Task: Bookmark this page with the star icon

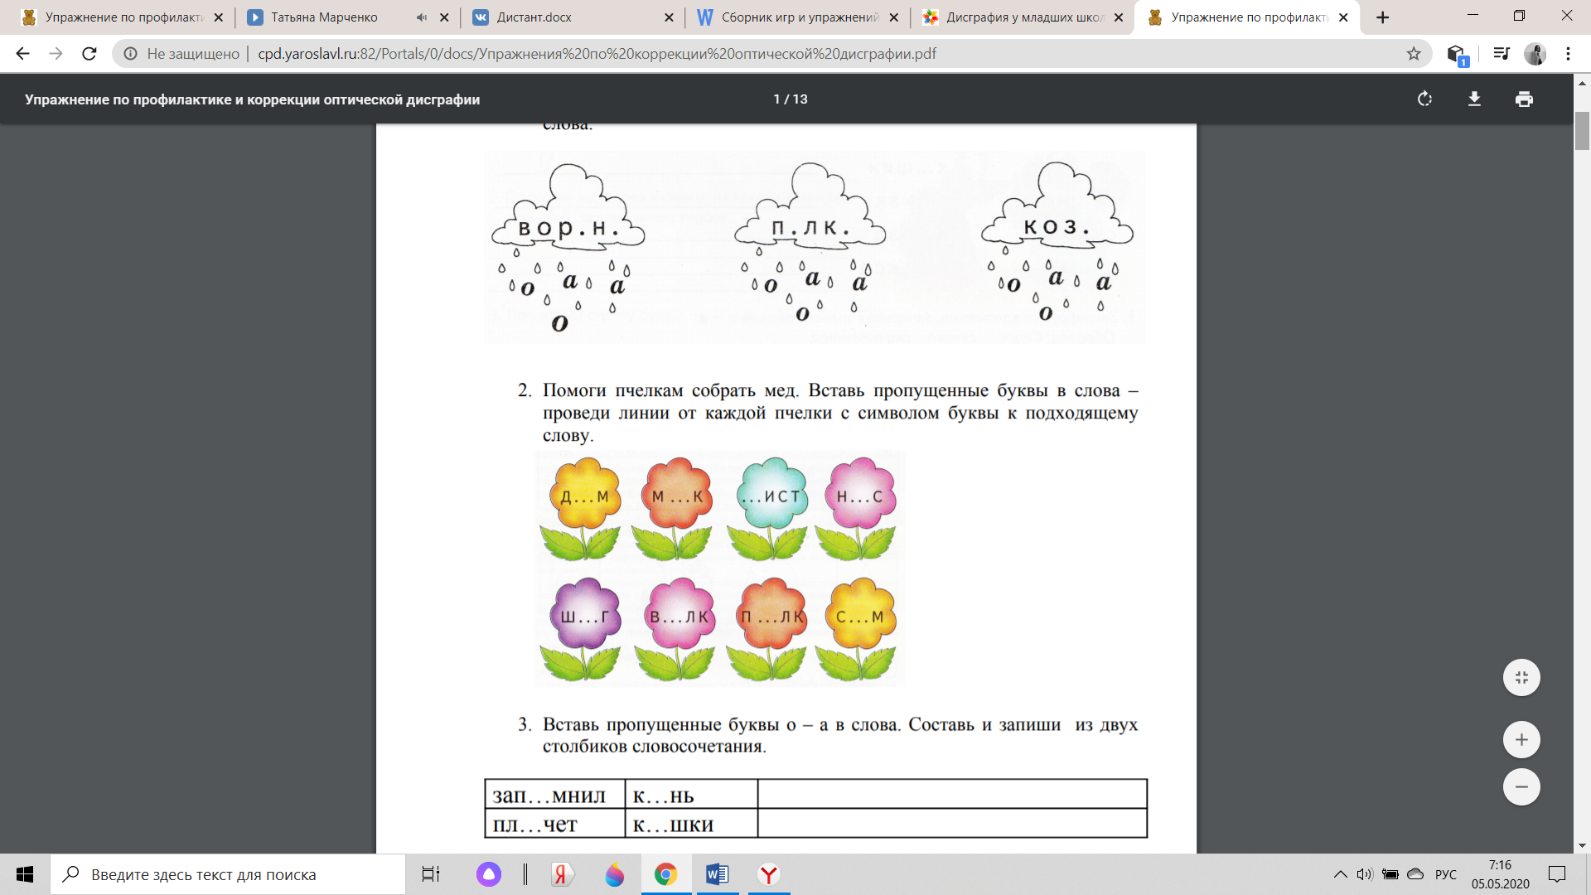Action: (1414, 54)
